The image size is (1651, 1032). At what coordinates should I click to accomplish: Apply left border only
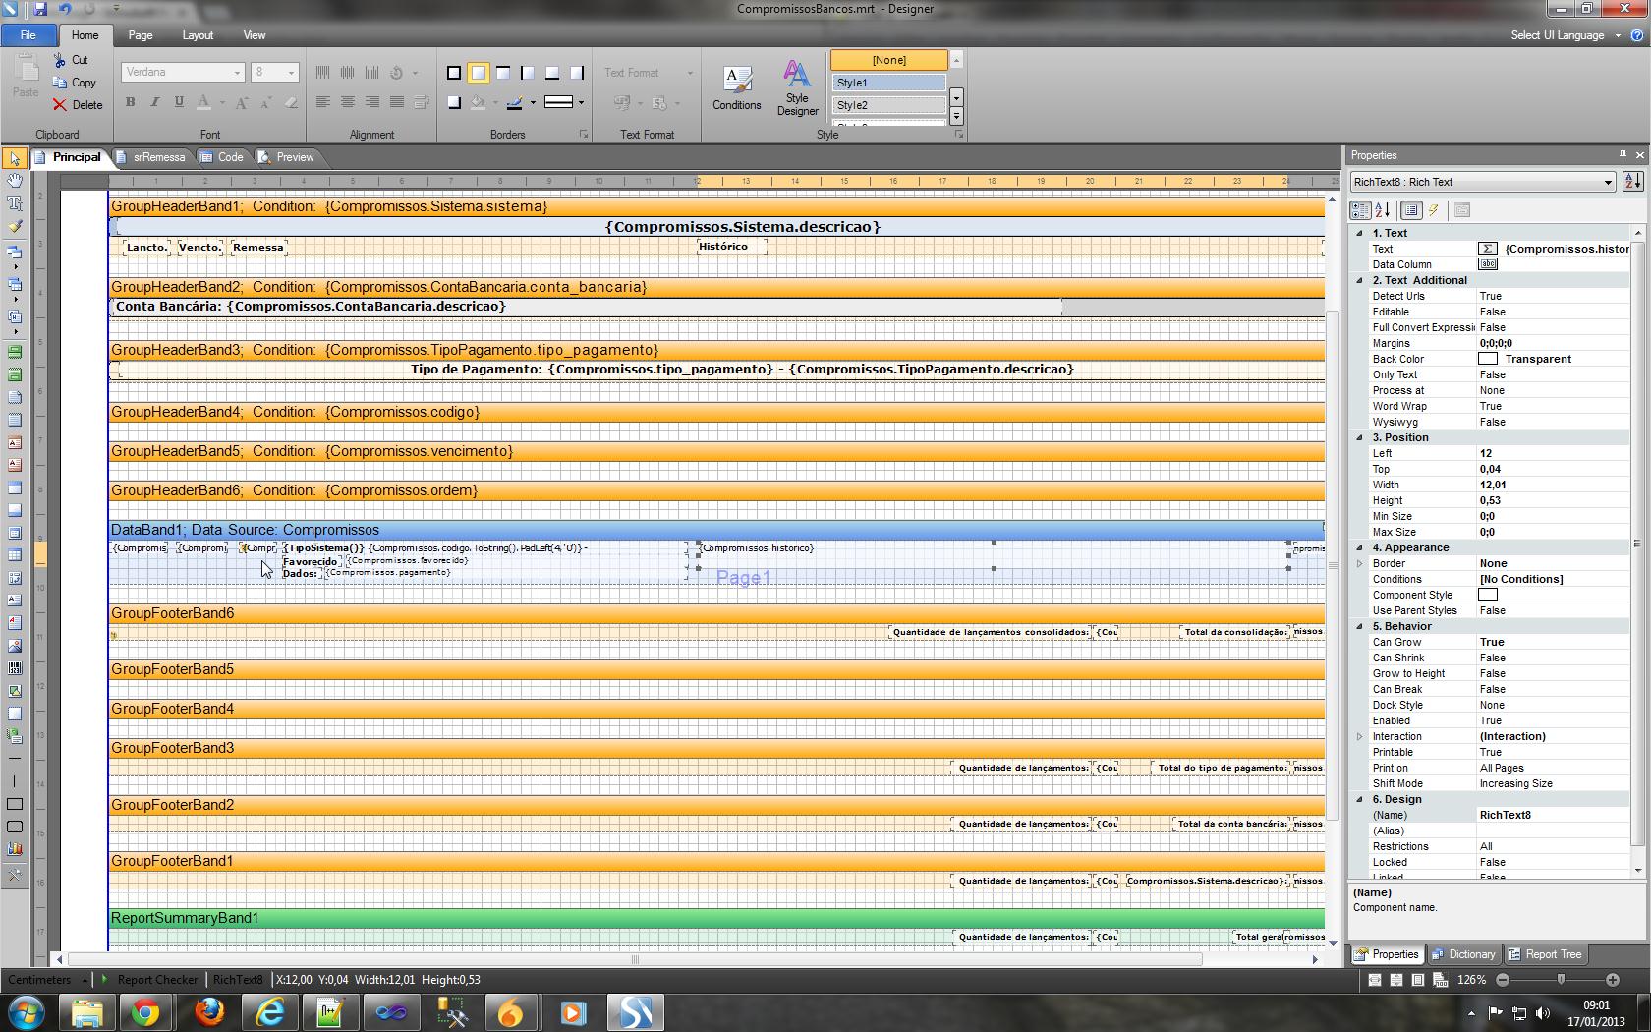coord(528,73)
